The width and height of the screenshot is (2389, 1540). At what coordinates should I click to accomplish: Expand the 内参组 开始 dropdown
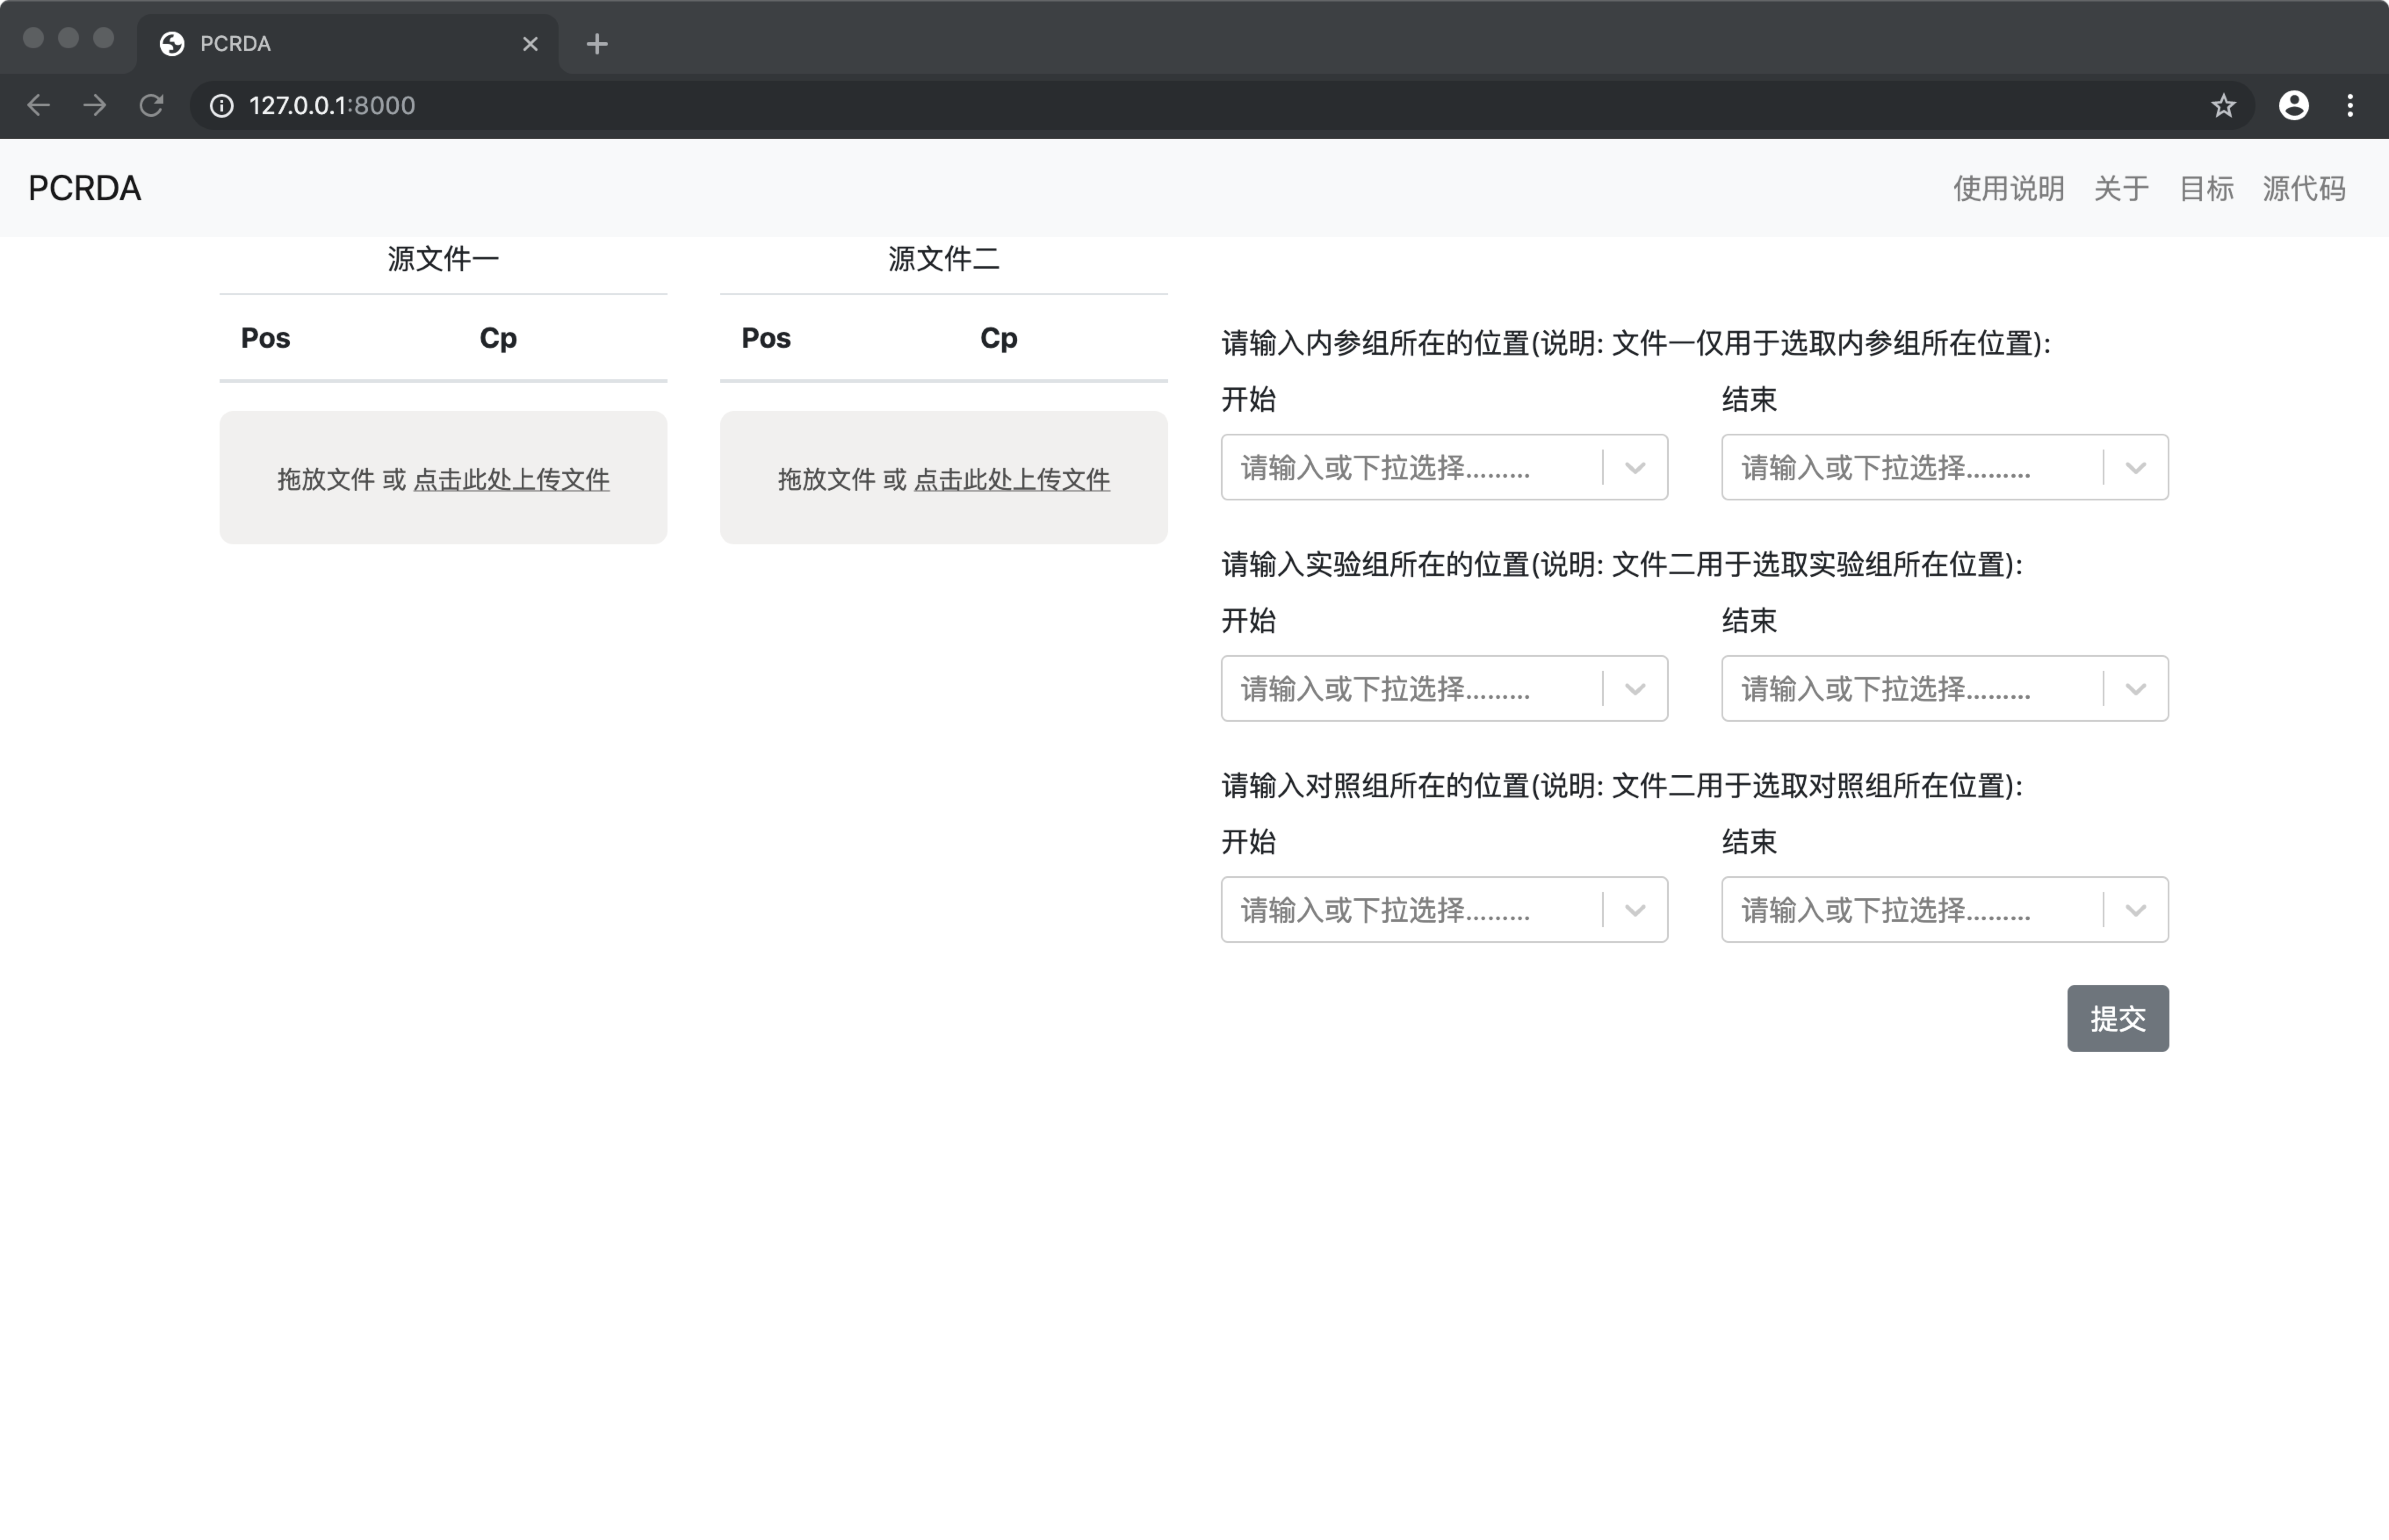pyautogui.click(x=1635, y=467)
